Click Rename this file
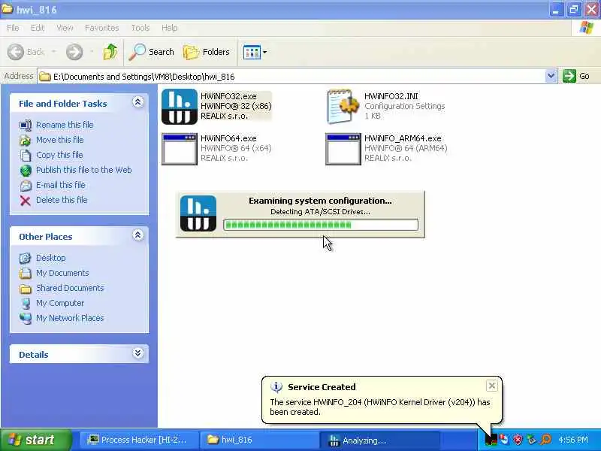This screenshot has height=451, width=601. click(x=65, y=125)
